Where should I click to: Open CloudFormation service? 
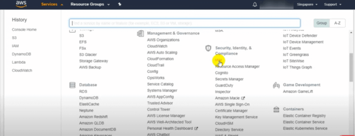pyautogui.click(x=160, y=59)
